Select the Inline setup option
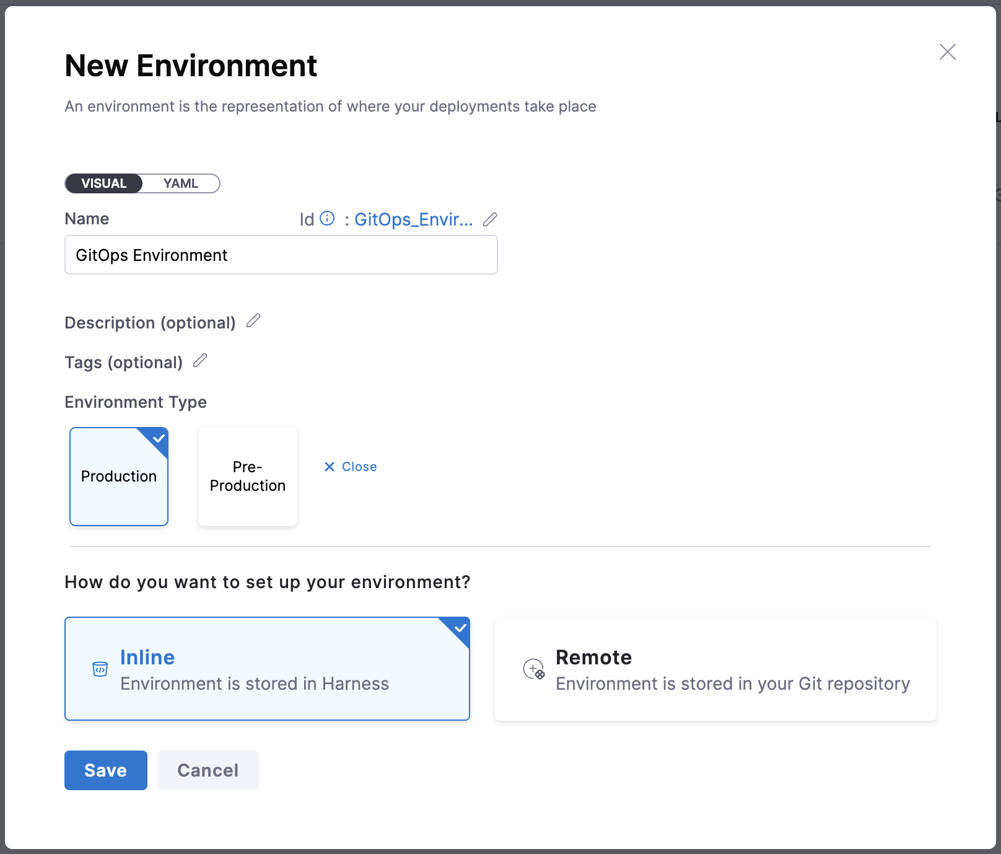The height and width of the screenshot is (854, 1001). tap(267, 668)
